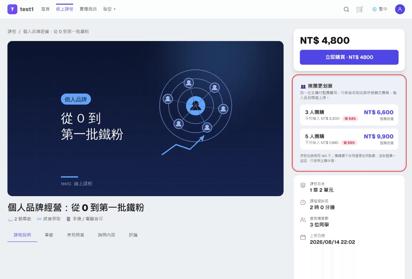The image size is (412, 279).
Task: Click the calendar icon beside listing date
Action: click(303, 237)
